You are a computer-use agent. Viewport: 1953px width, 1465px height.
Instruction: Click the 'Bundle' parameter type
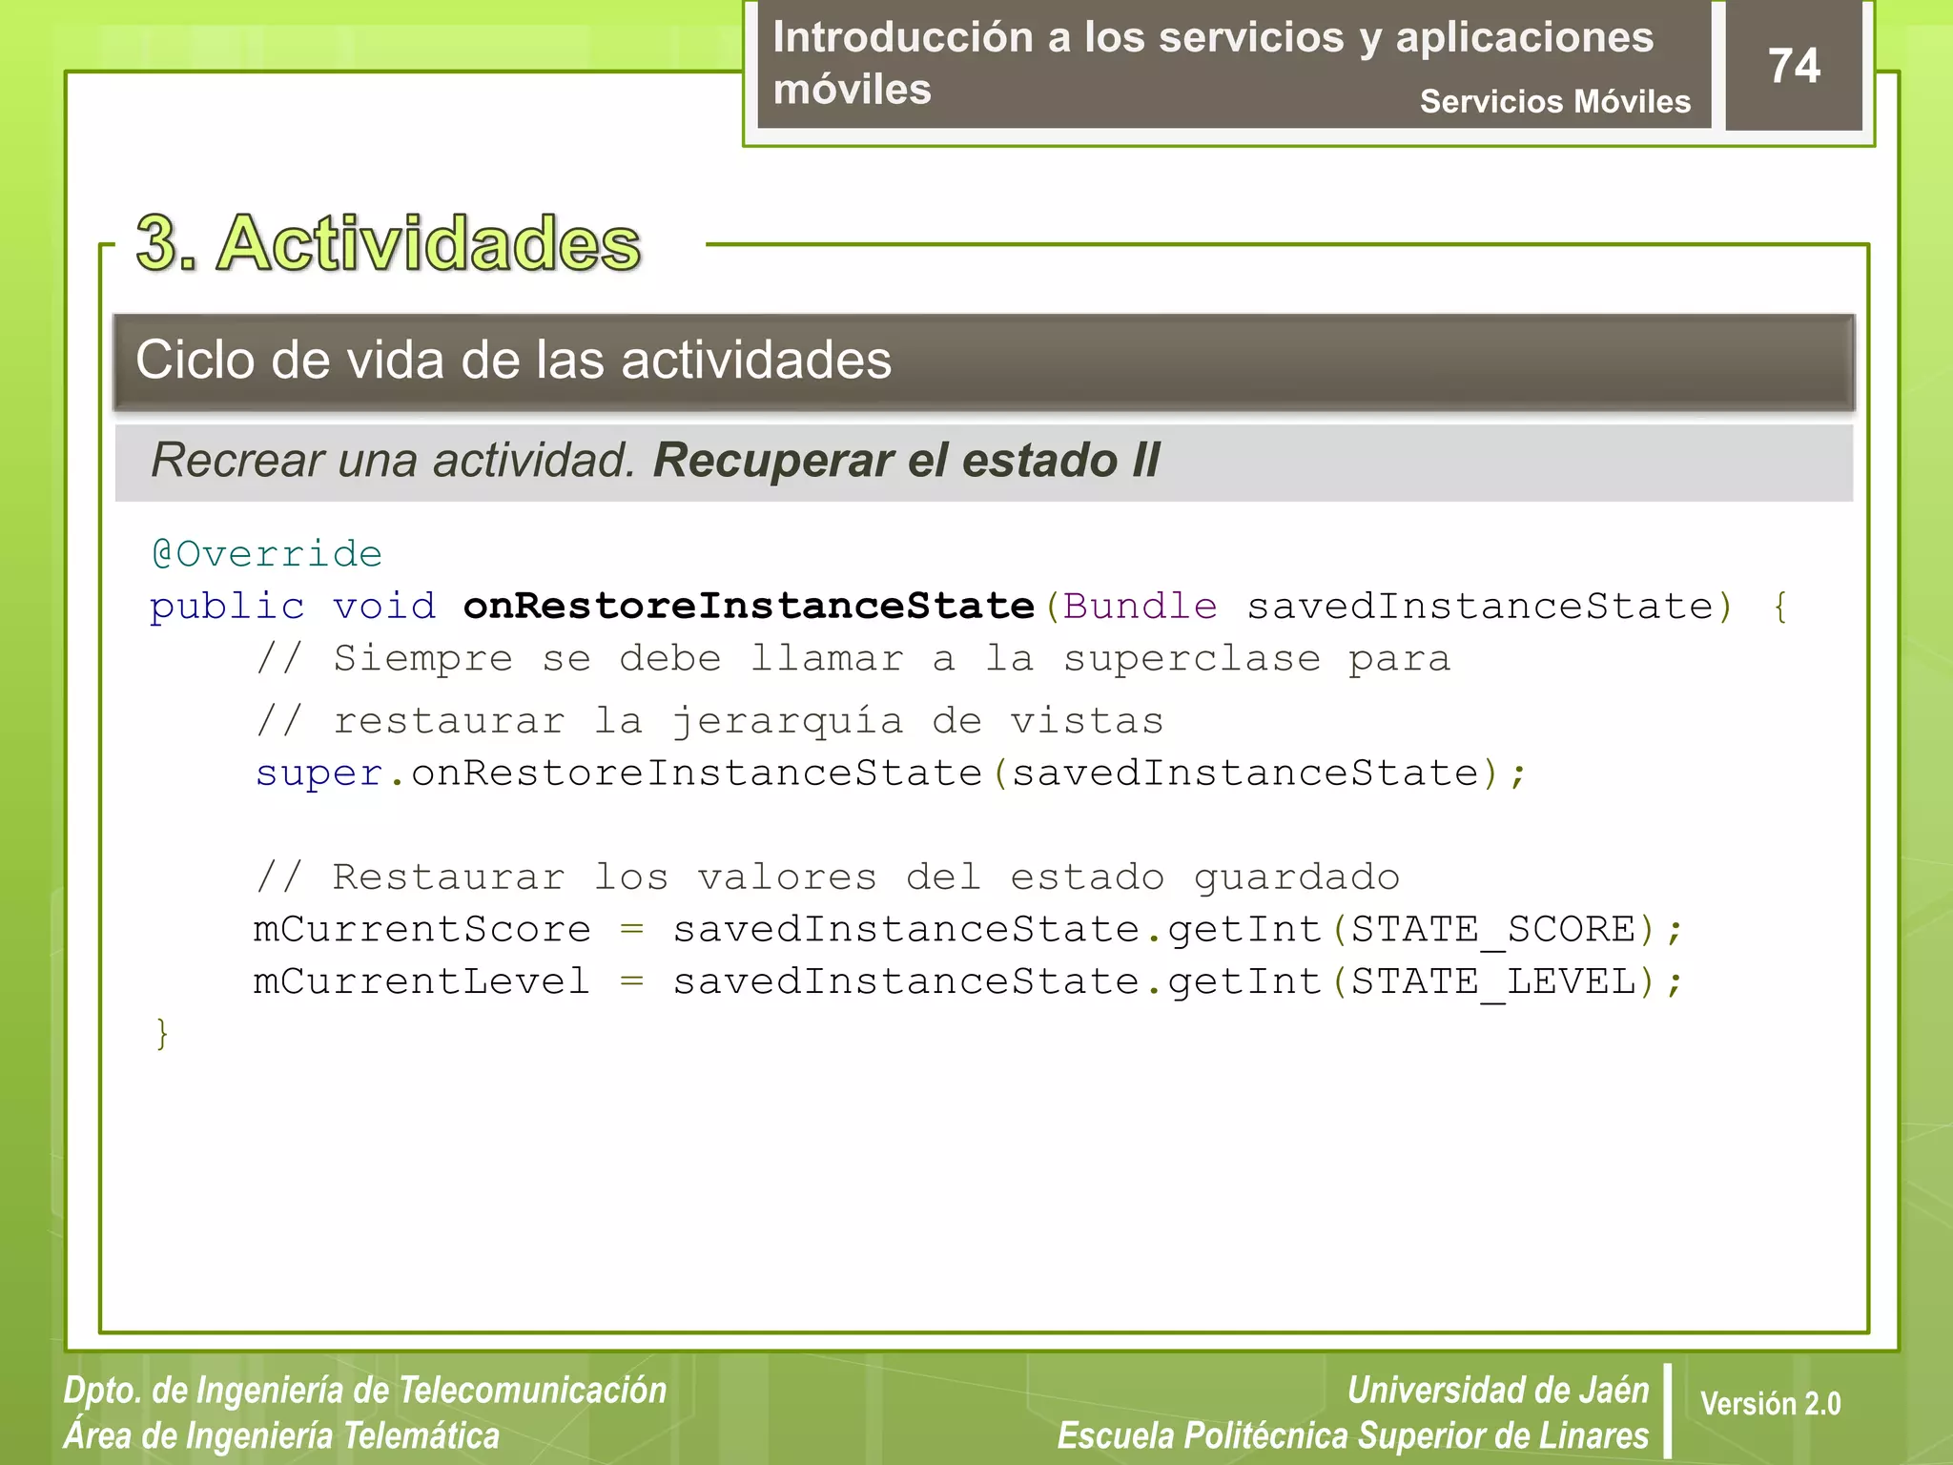pyautogui.click(x=1140, y=606)
